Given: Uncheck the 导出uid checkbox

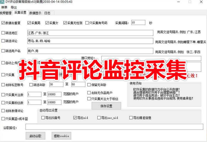Looking at the screenshot, I should [75, 118].
